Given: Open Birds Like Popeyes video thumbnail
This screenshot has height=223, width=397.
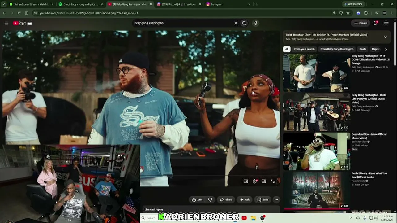Looking at the screenshot, I should (x=317, y=112).
